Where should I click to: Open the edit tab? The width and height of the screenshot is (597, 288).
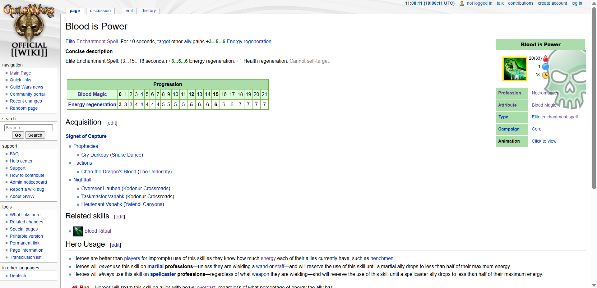129,11
